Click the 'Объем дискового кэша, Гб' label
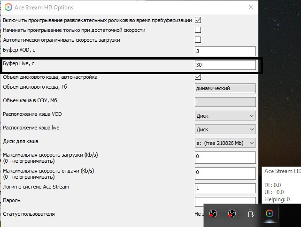This screenshot has height=227, width=301. pos(35,87)
